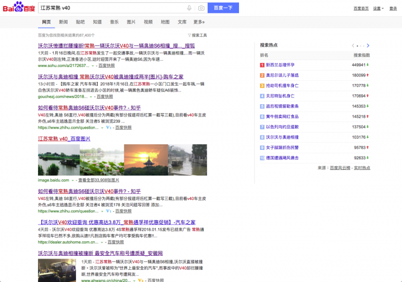Screen dimensions: 402x282
Task: Open hot topic 贝尼特坠机身亡
Action: pos(280,96)
